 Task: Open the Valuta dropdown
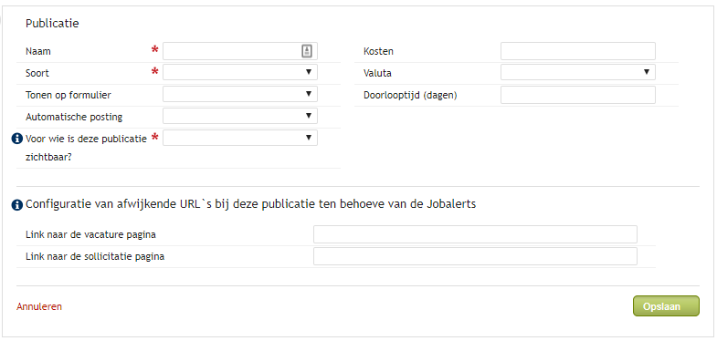click(x=578, y=72)
